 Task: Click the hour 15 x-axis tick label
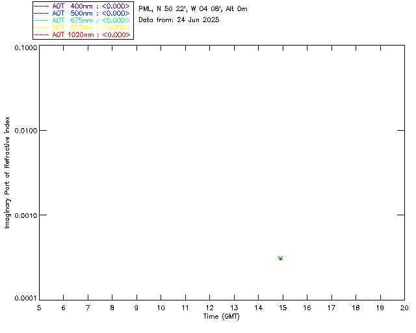(282, 308)
